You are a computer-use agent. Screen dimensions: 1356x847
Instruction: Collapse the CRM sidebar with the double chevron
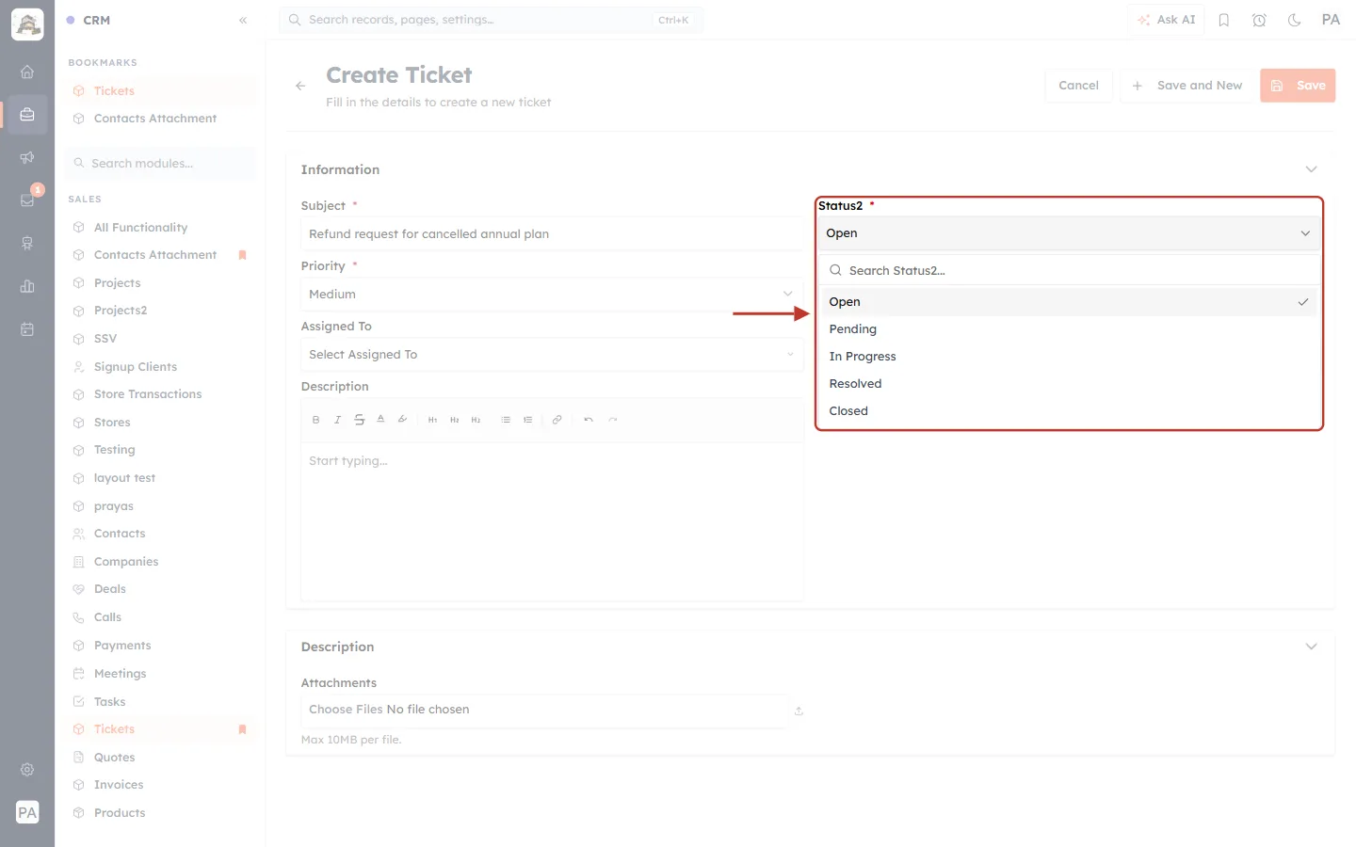[x=243, y=20]
